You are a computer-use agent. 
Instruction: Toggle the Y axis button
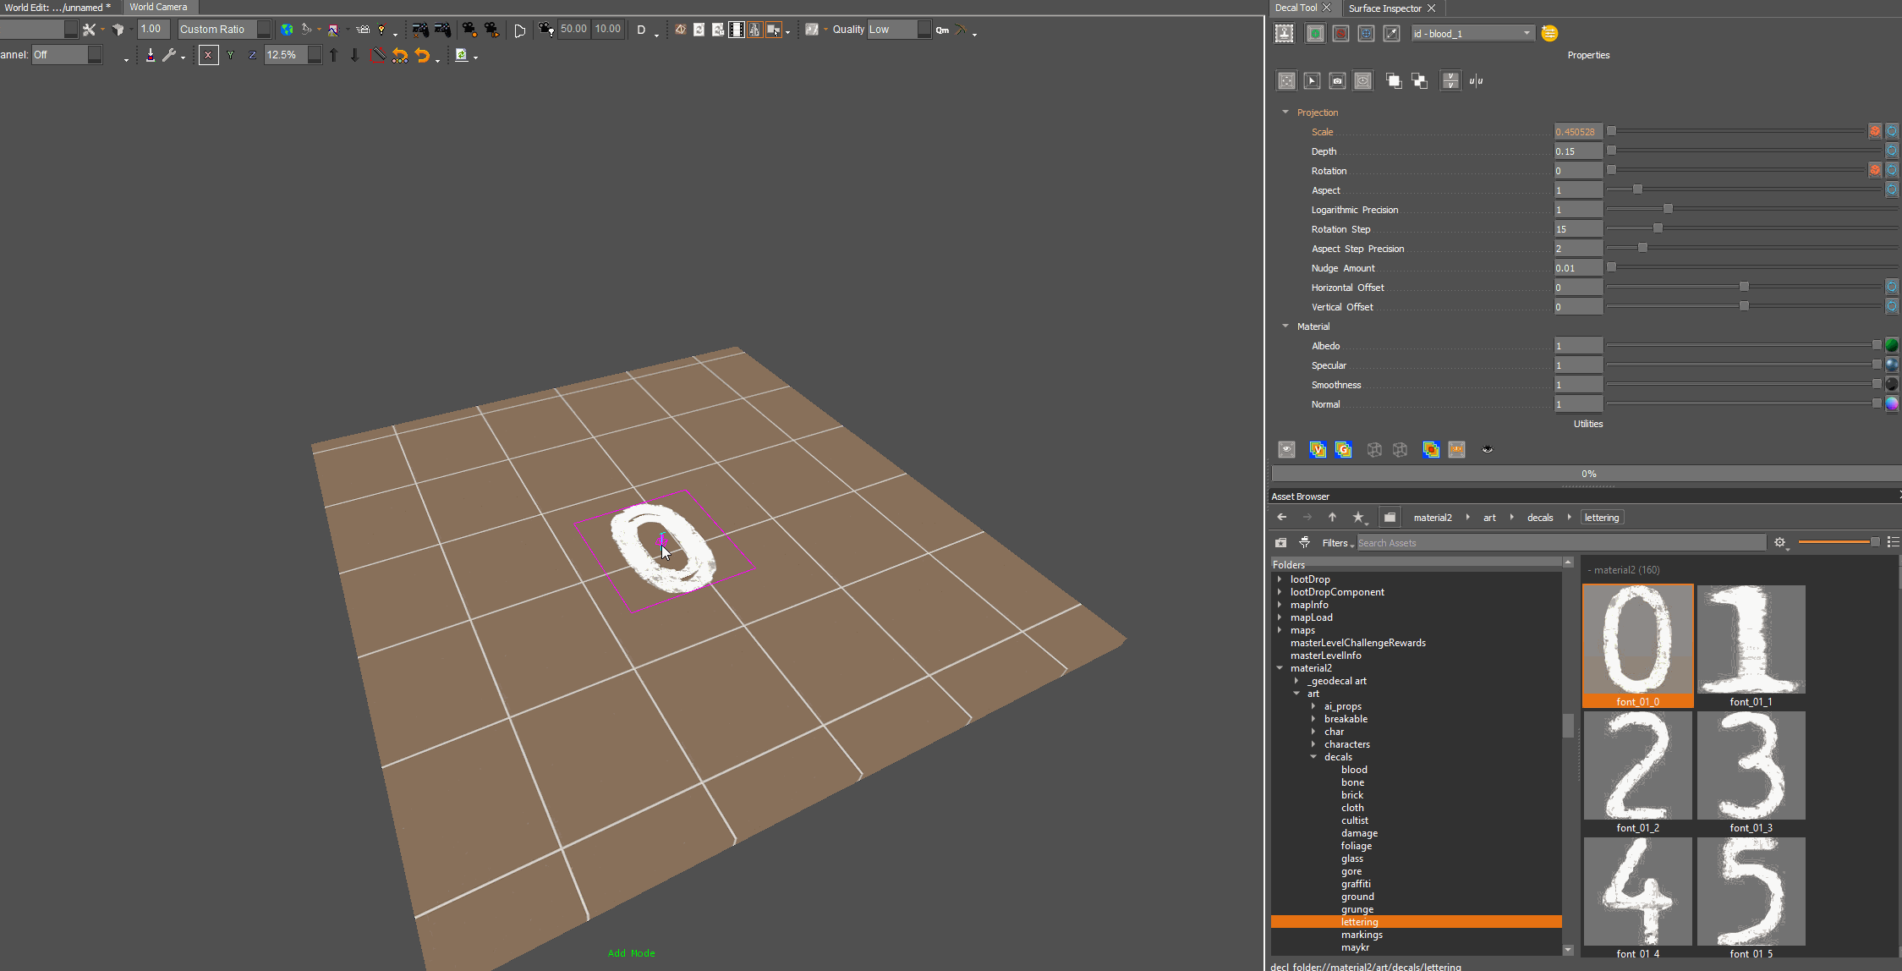230,55
